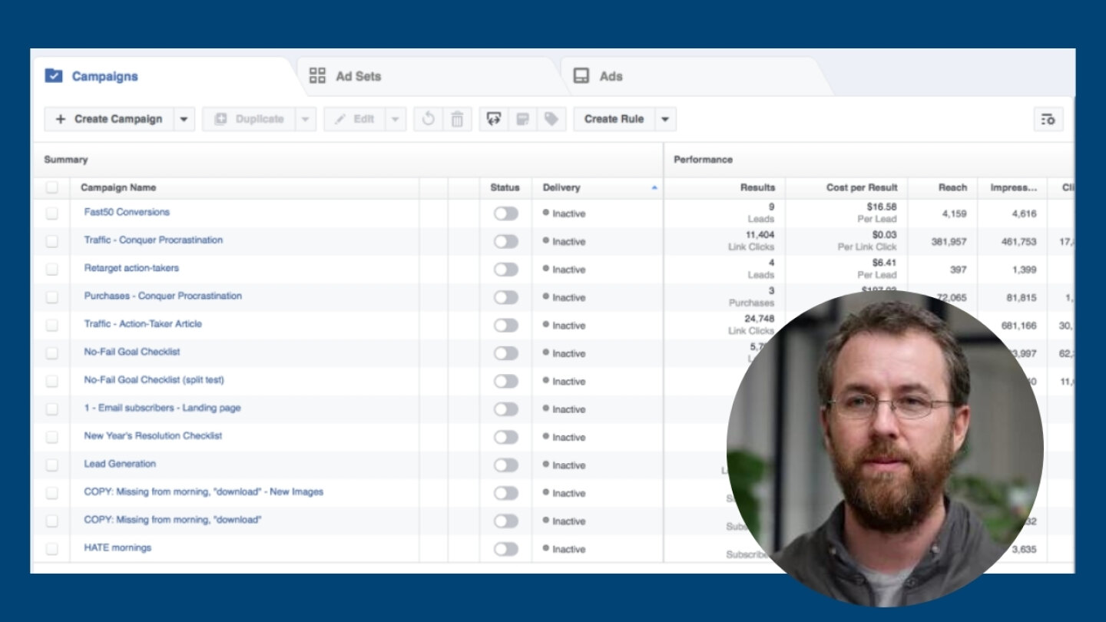The image size is (1106, 622).
Task: Sort by the Delivery column arrow
Action: pos(654,187)
